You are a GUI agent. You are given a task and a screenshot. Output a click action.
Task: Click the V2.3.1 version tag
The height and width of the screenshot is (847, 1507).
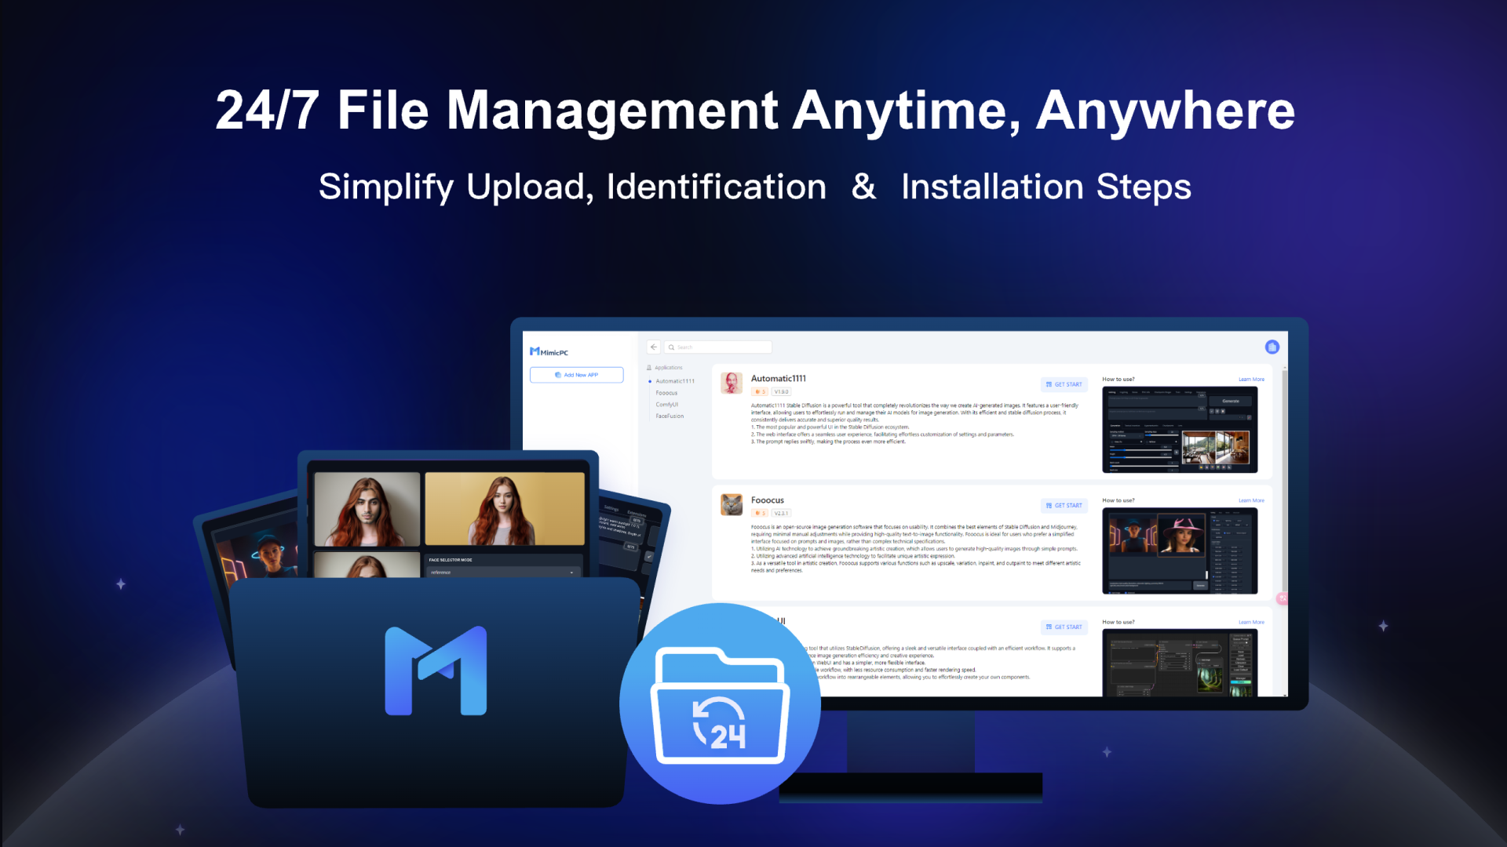(x=781, y=514)
